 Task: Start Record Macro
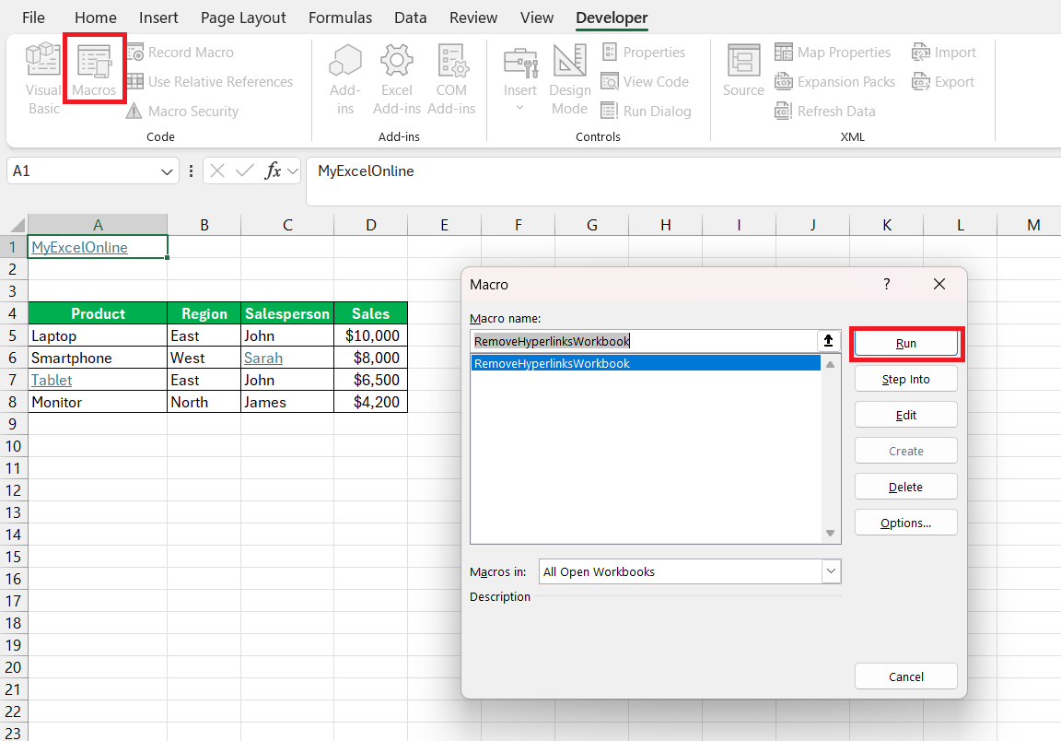pyautogui.click(x=181, y=53)
